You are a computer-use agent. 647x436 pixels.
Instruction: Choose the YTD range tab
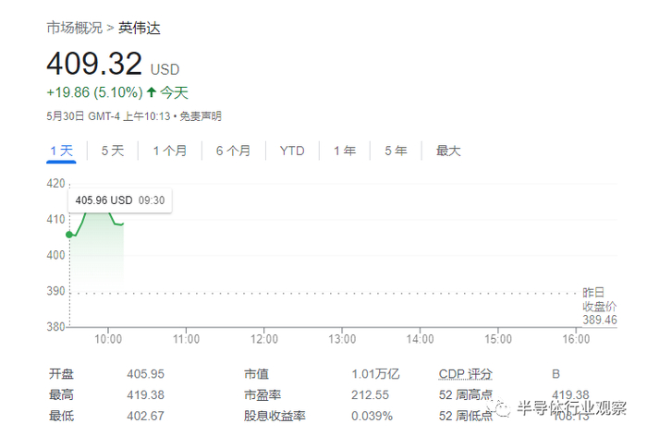(x=292, y=151)
